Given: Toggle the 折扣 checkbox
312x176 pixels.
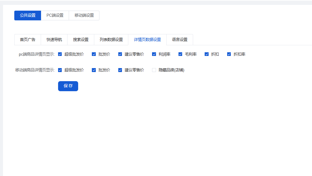Looking at the screenshot, I should point(207,54).
